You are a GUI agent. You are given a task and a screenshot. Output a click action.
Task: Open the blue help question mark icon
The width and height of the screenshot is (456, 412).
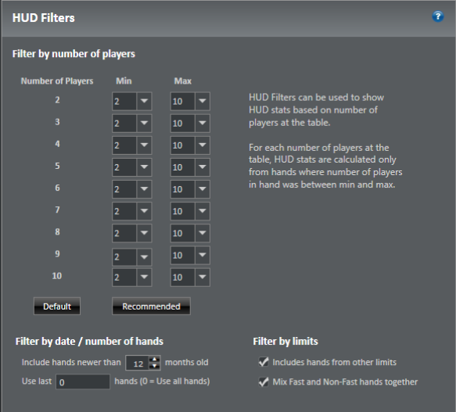pyautogui.click(x=438, y=16)
